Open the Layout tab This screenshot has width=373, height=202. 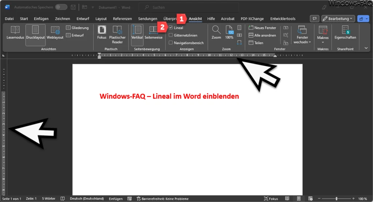pyautogui.click(x=101, y=19)
